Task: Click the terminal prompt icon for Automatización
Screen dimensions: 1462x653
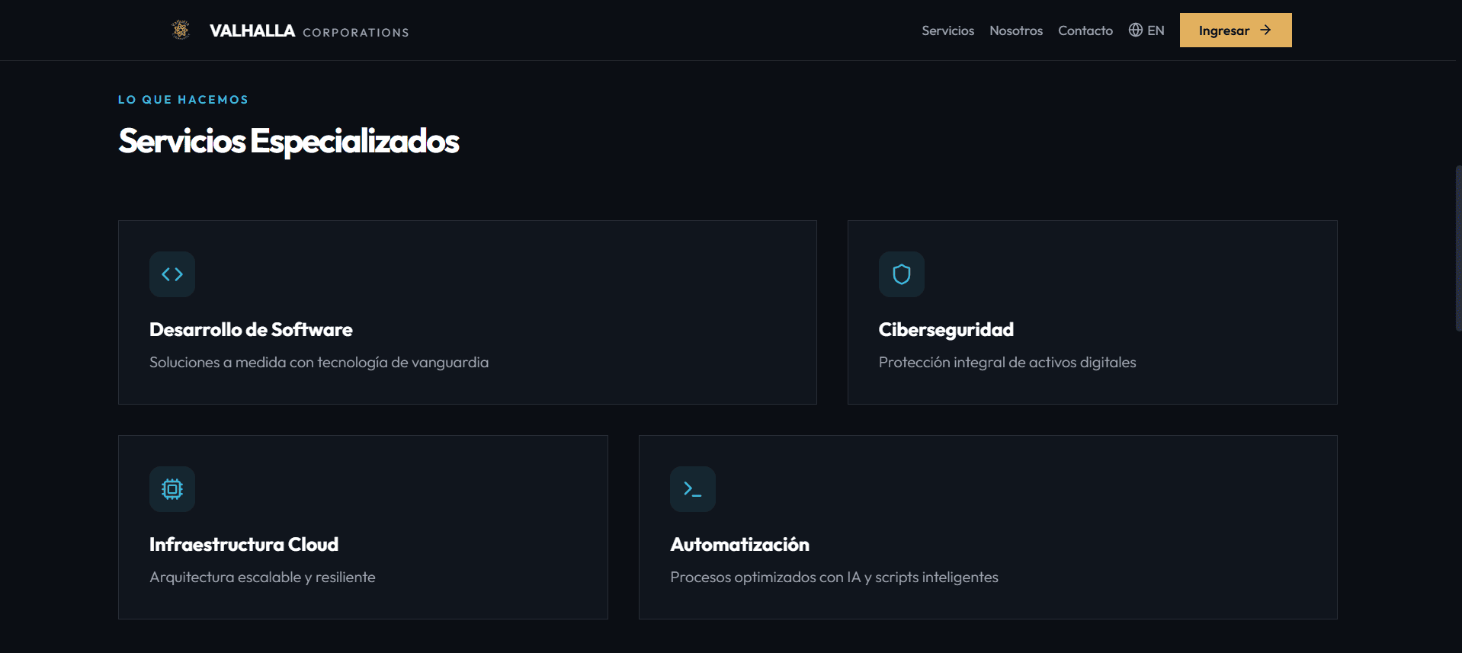Action: point(693,489)
